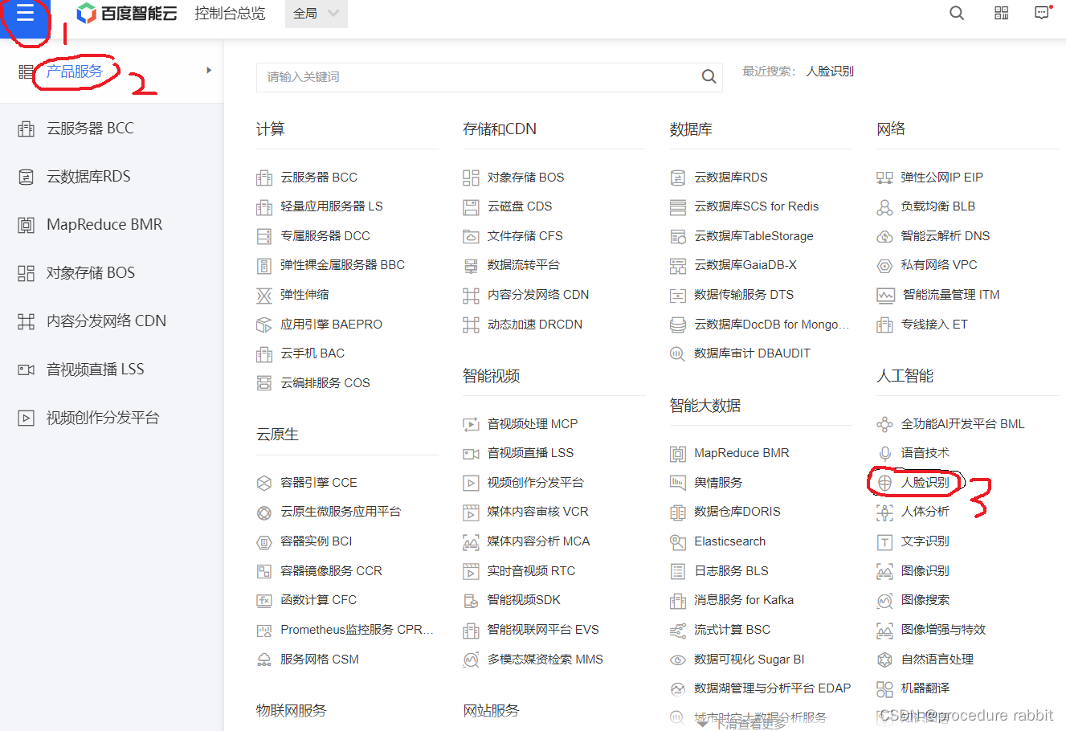The width and height of the screenshot is (1066, 731).
Task: Click the keyword search magnifier icon
Action: pyautogui.click(x=709, y=76)
